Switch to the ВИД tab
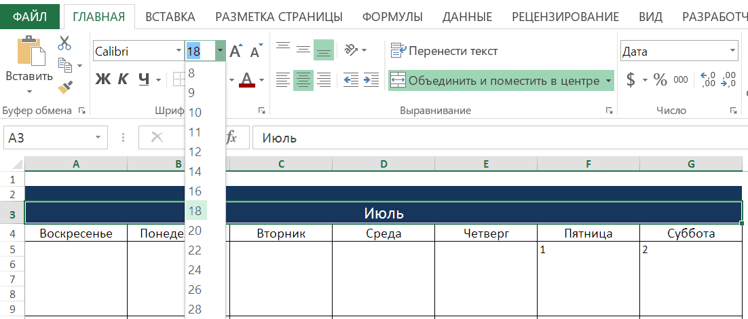This screenshot has height=319, width=748. (651, 17)
